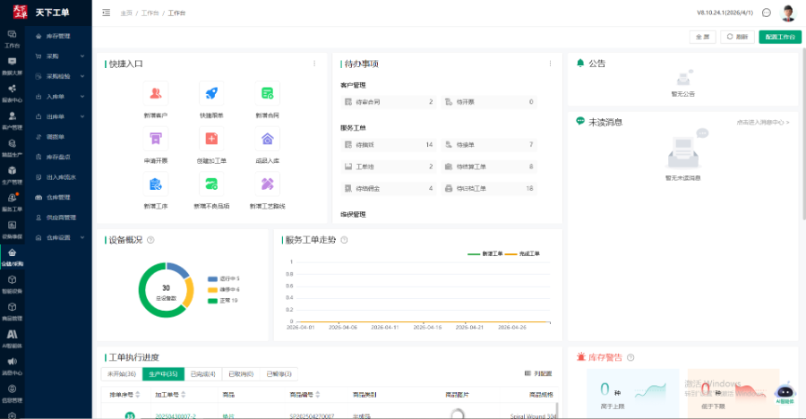
Task: Open the 待审合同 todo item
Action: click(389, 102)
